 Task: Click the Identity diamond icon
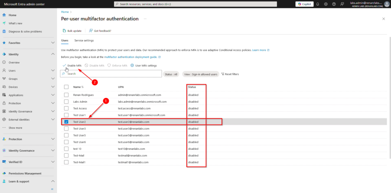(4, 54)
